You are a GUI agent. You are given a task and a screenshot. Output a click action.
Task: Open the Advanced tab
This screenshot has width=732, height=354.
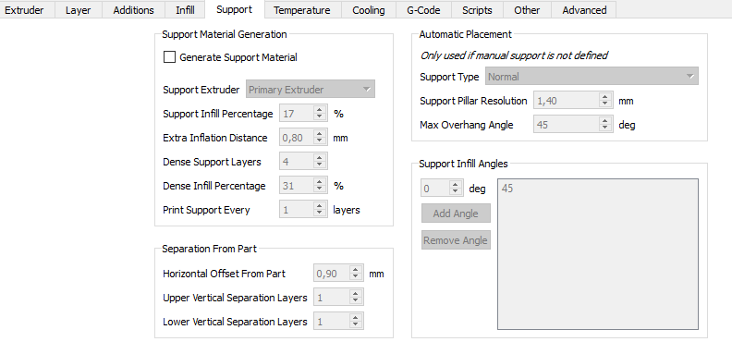(x=584, y=10)
